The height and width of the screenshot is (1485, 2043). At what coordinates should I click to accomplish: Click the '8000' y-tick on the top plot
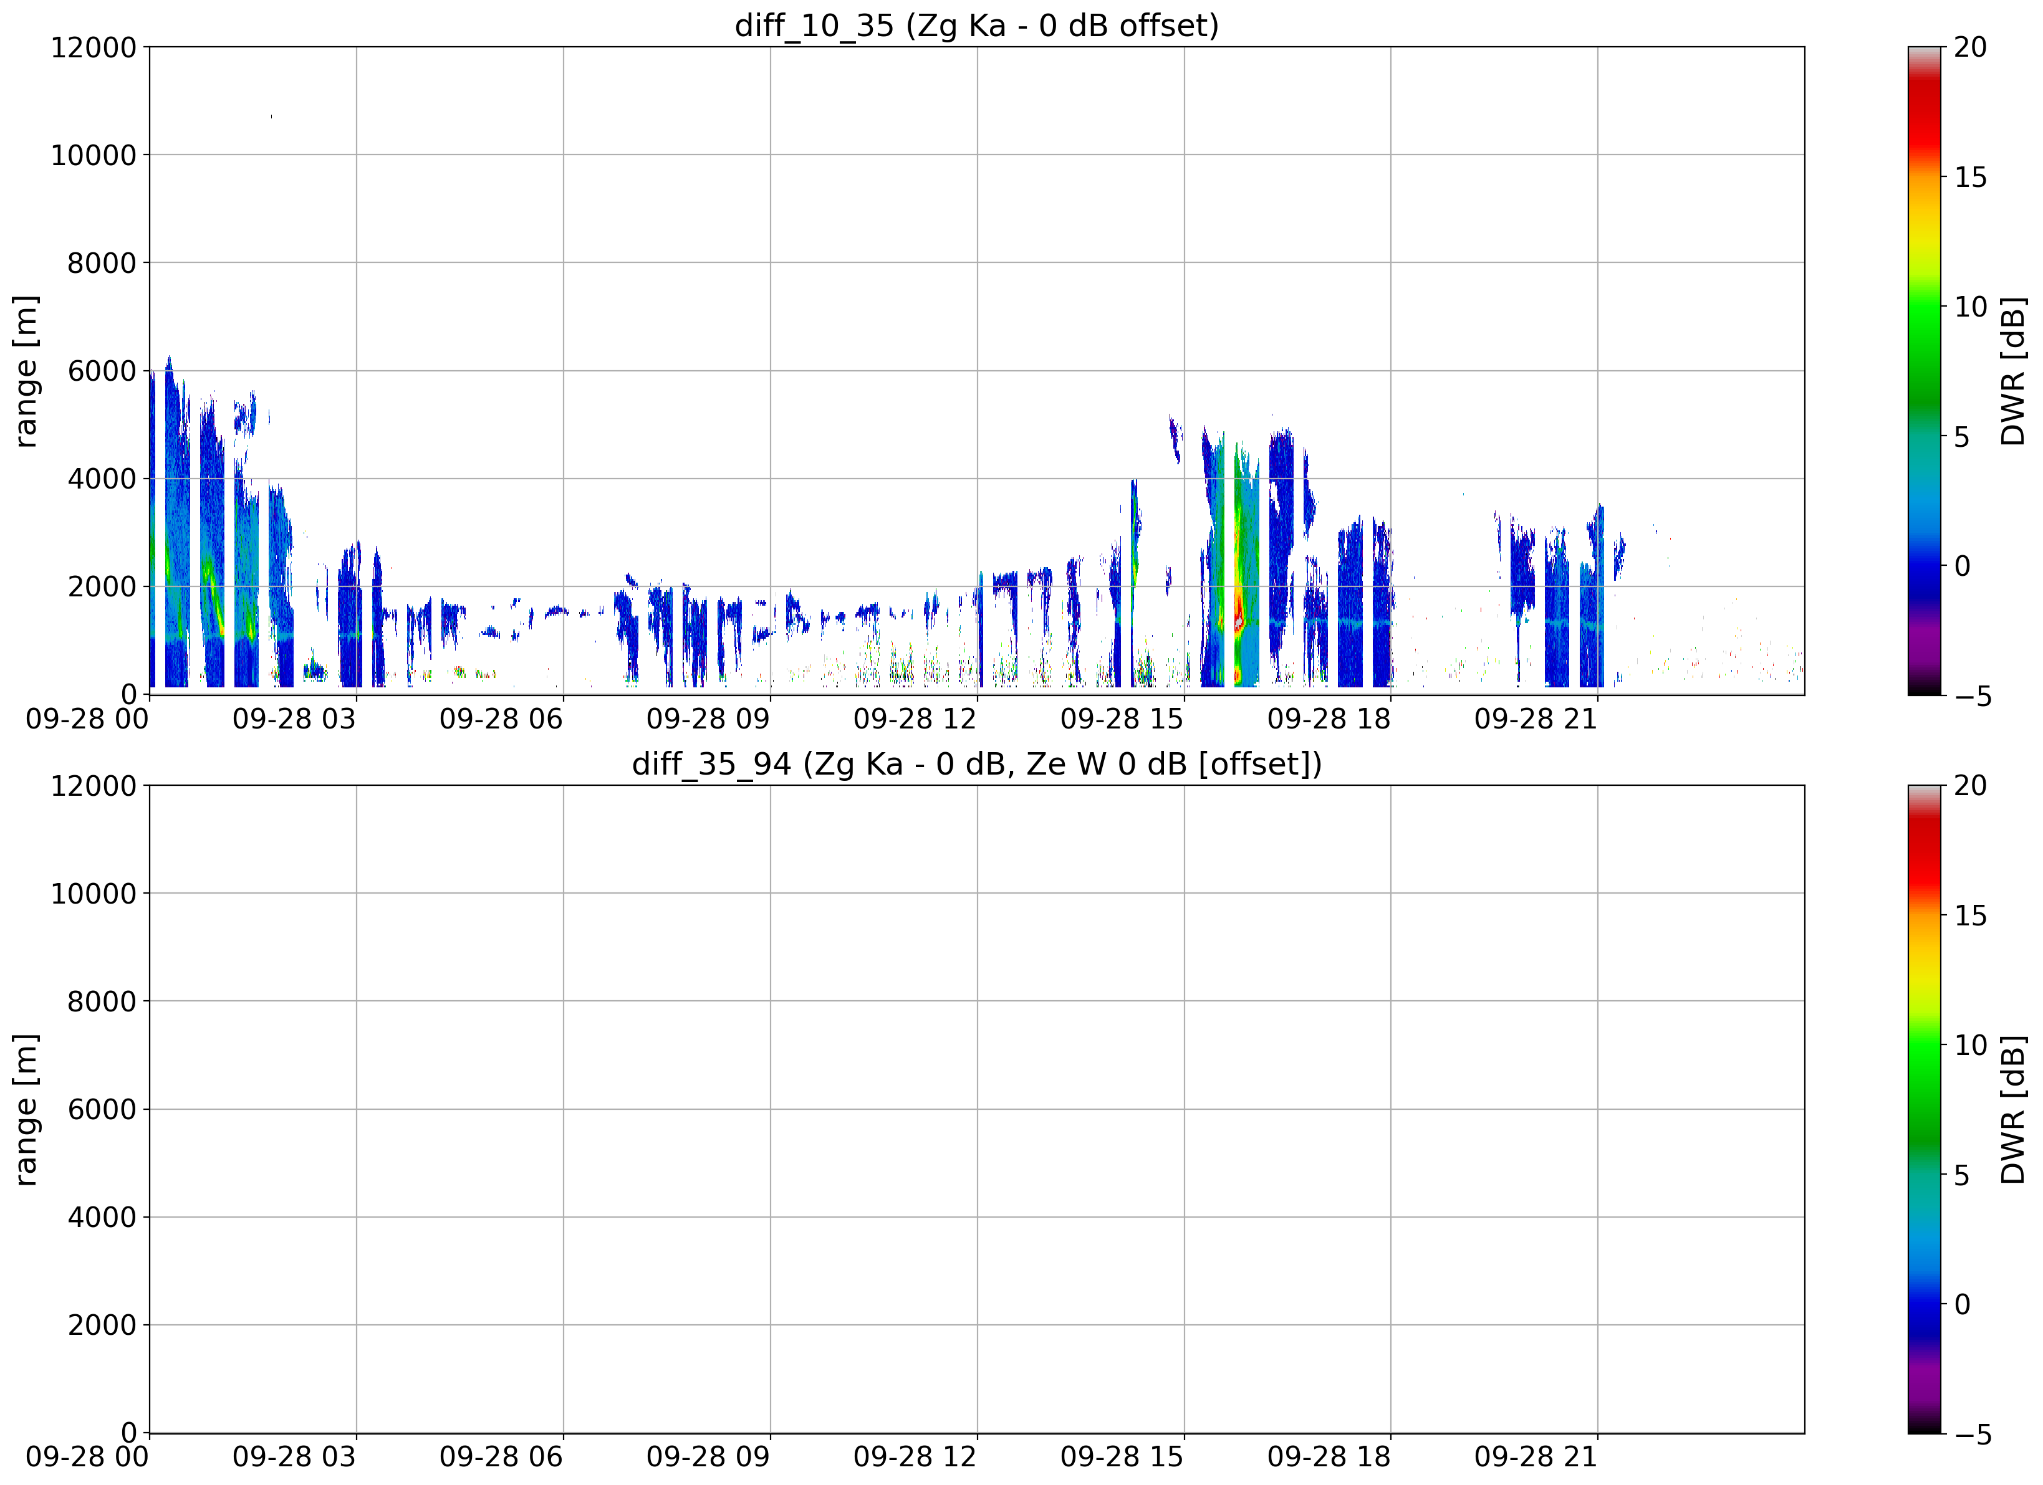tap(102, 263)
